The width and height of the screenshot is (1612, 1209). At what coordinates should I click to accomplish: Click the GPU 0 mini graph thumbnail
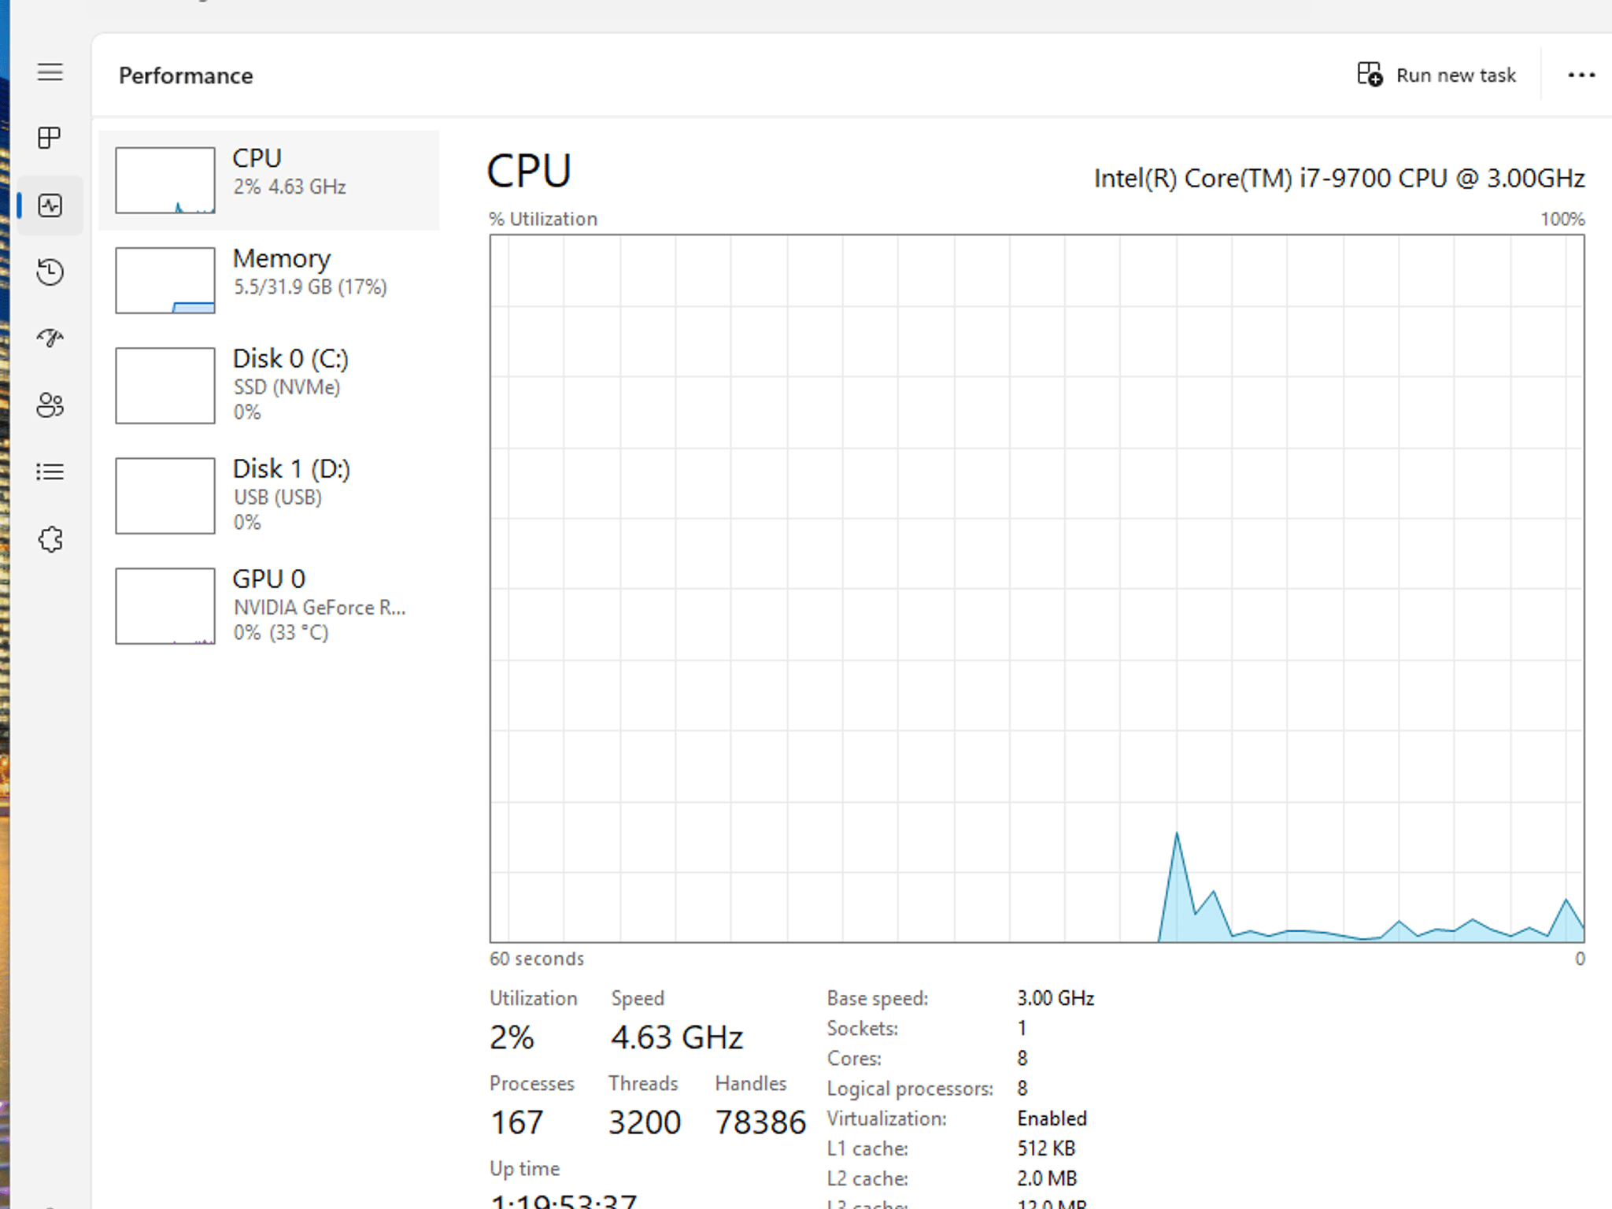pos(165,605)
